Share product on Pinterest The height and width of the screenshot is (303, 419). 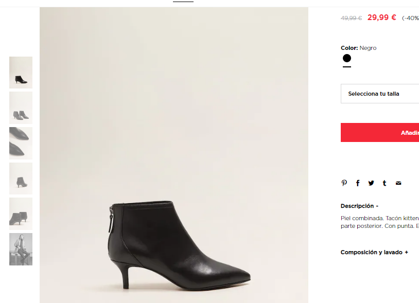pyautogui.click(x=344, y=183)
